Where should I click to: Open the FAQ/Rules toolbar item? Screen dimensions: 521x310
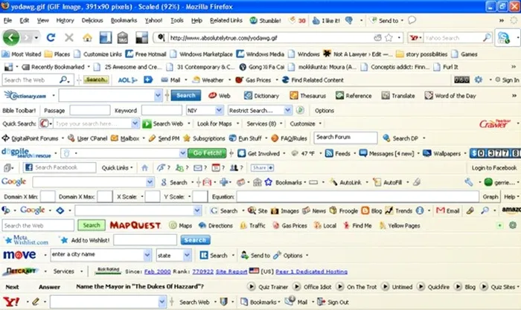[289, 138]
